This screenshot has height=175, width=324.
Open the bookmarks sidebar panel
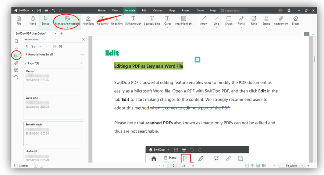pos(16,41)
